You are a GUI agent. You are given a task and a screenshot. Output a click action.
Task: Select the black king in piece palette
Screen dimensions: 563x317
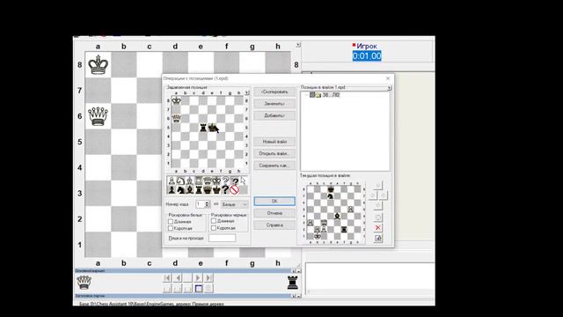tap(216, 190)
